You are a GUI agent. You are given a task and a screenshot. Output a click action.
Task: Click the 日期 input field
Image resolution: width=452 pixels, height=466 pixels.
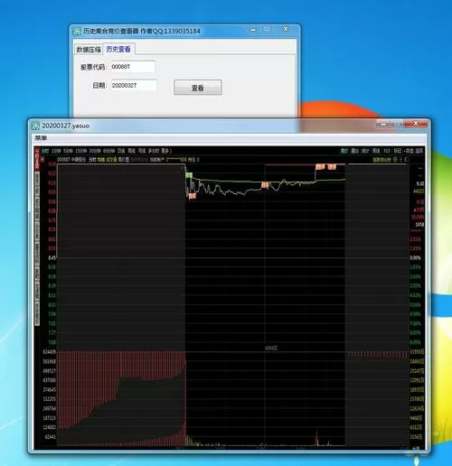[134, 86]
